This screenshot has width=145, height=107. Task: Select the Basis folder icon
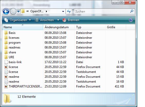coord(6,33)
